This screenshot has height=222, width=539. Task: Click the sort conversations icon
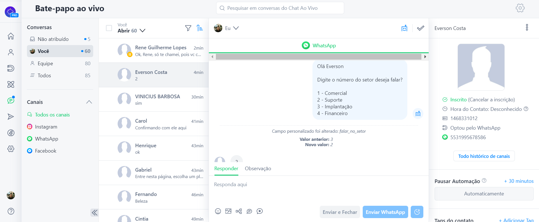pyautogui.click(x=200, y=28)
